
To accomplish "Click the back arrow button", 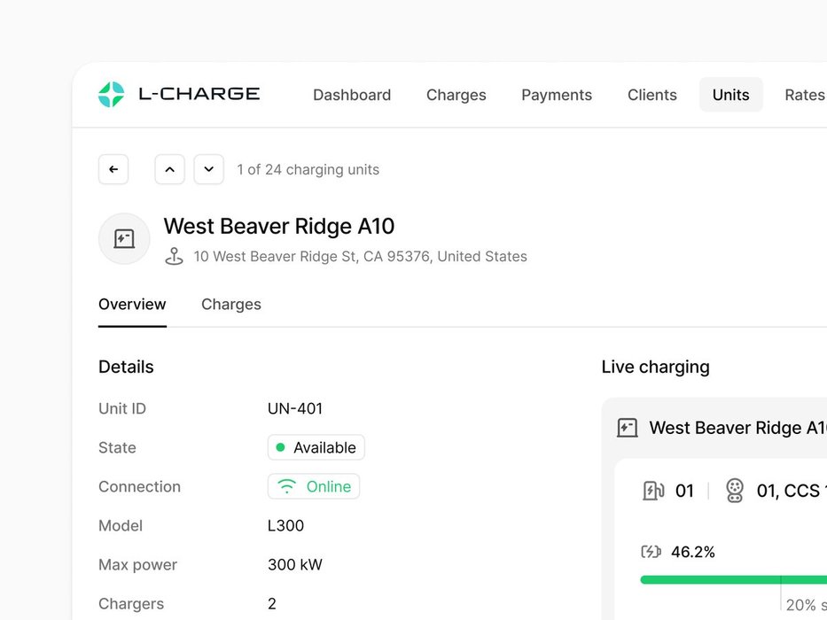I will [x=113, y=169].
